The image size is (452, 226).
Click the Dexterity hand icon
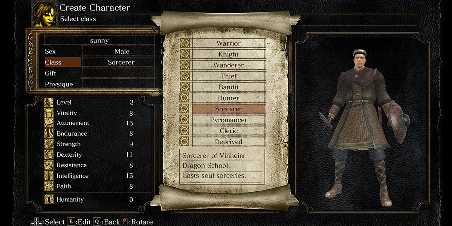49,155
